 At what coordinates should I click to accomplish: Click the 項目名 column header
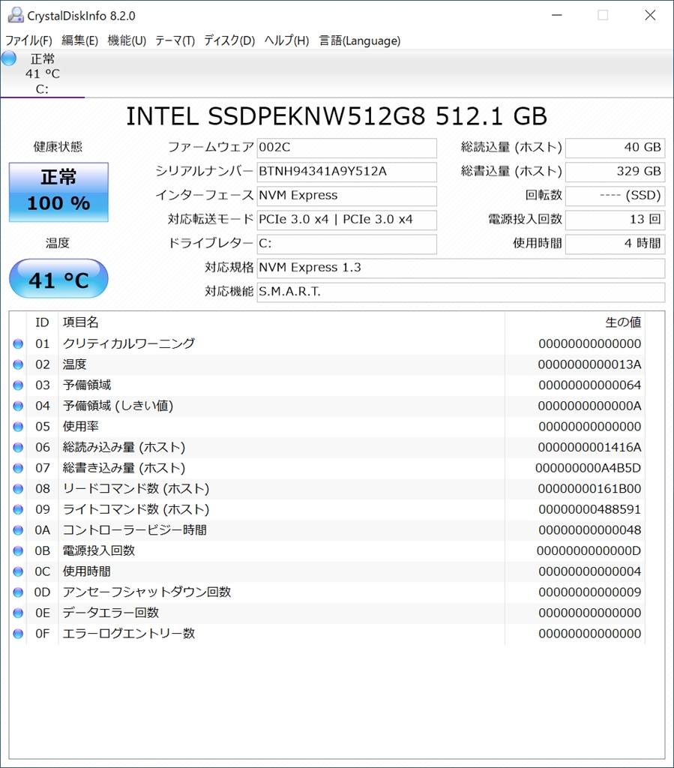pos(81,322)
